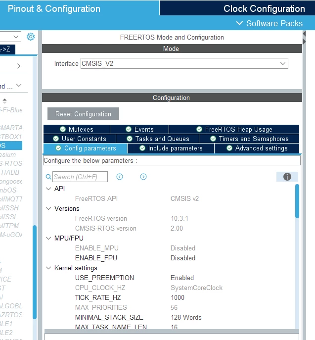
Task: Expand the Software Packs menu
Action: [270, 23]
